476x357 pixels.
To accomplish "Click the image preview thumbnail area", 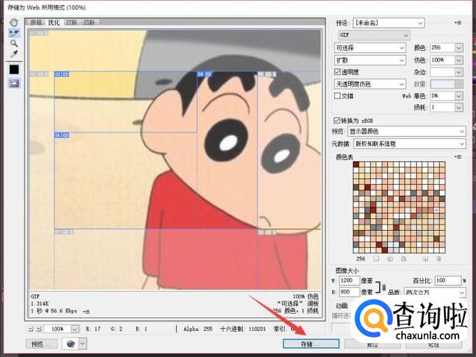I will pos(175,160).
